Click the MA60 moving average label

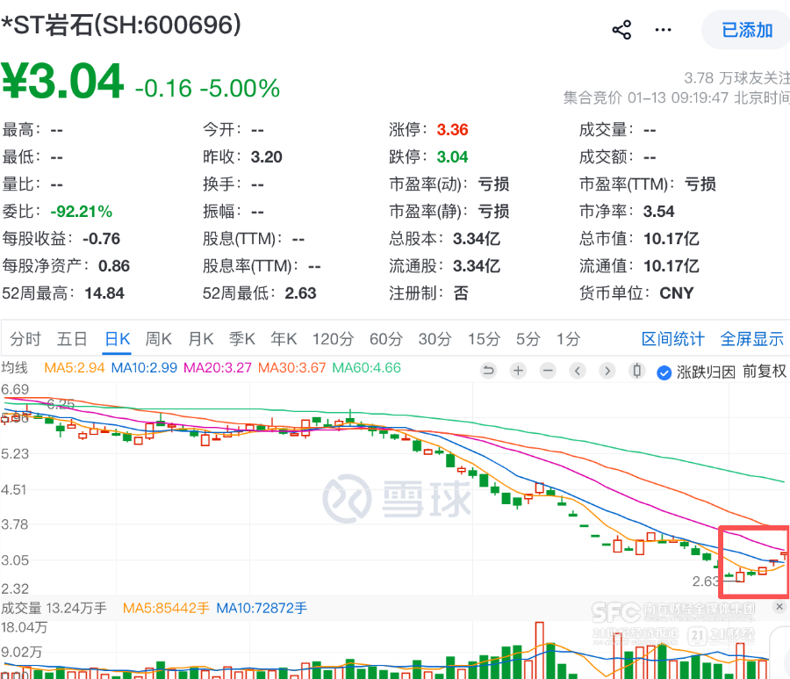point(366,368)
